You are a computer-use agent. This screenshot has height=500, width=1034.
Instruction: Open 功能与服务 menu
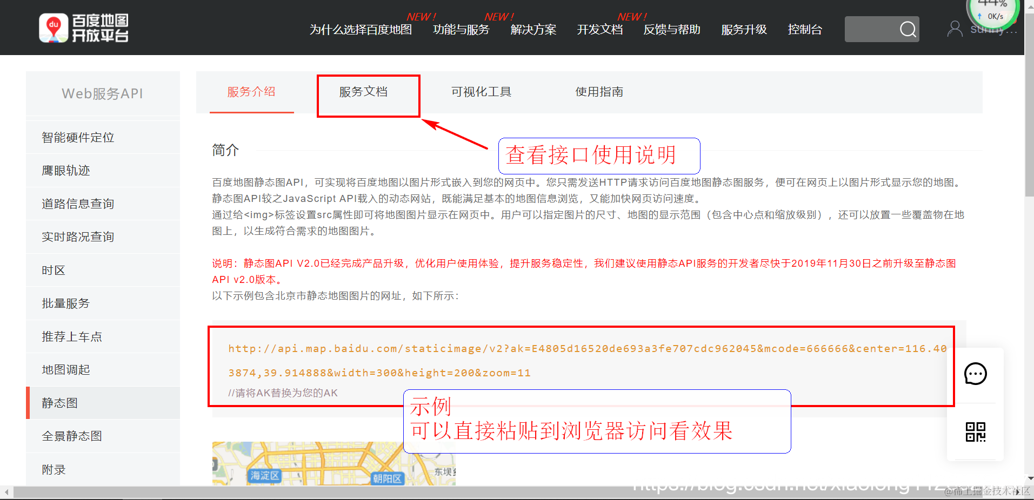(461, 30)
